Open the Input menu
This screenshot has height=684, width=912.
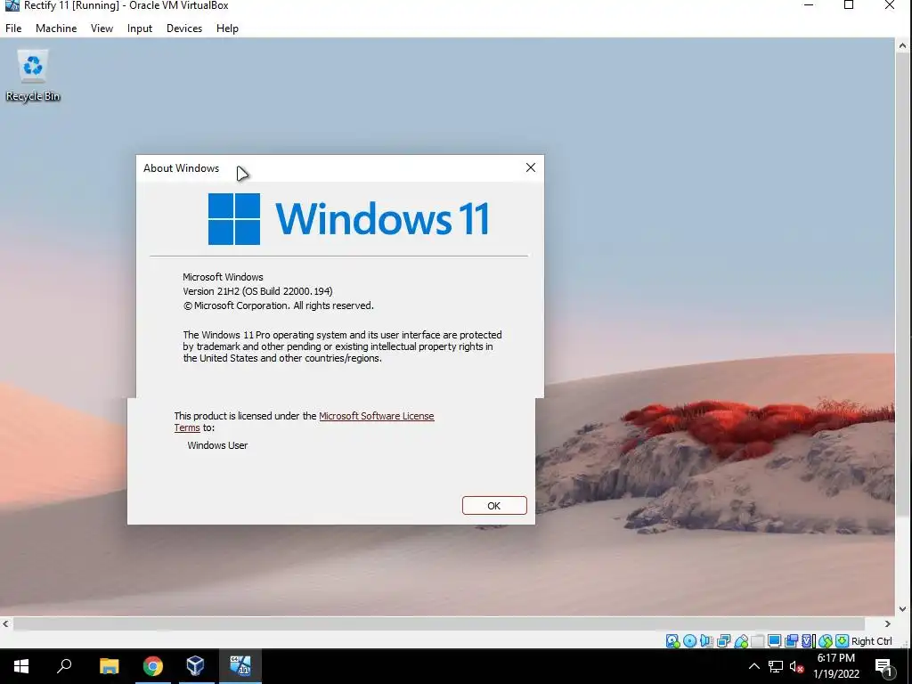[x=140, y=28]
